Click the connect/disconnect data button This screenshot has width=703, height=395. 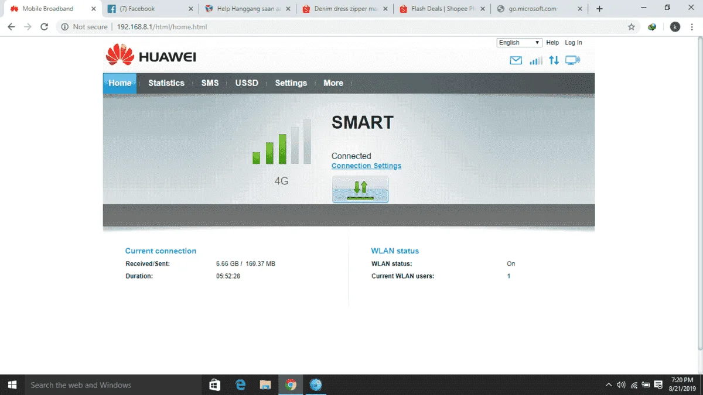[x=360, y=189]
